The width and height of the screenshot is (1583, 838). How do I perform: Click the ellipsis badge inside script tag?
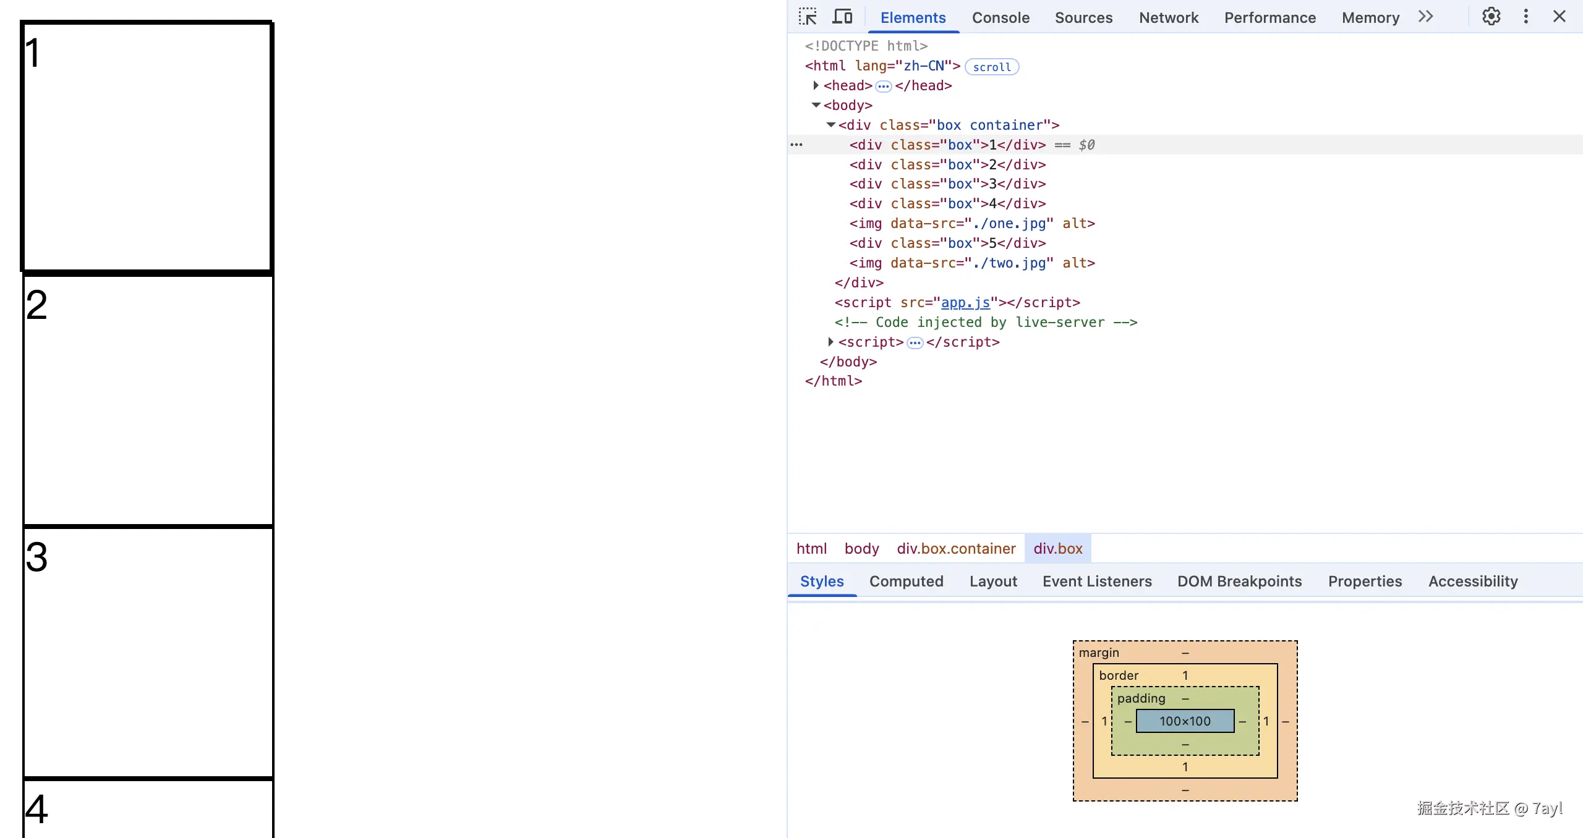(915, 342)
